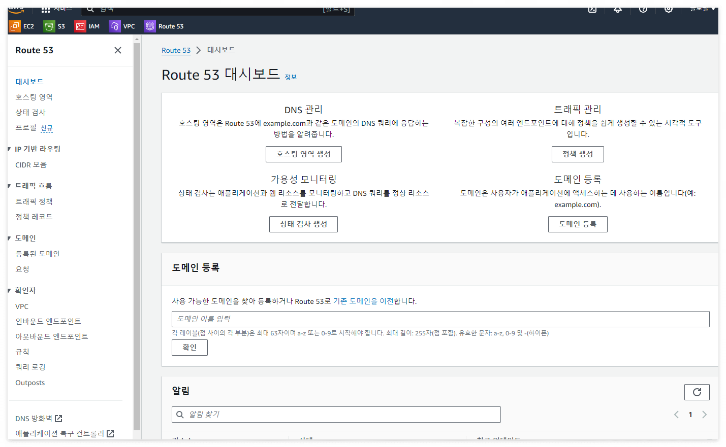Open the IAM service shortcut icon
This screenshot has width=726, height=447.
[80, 26]
